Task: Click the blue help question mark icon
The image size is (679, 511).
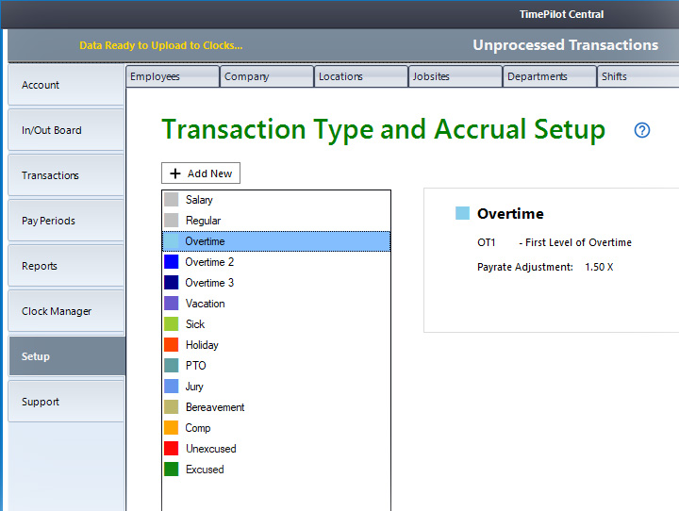Action: 642,130
